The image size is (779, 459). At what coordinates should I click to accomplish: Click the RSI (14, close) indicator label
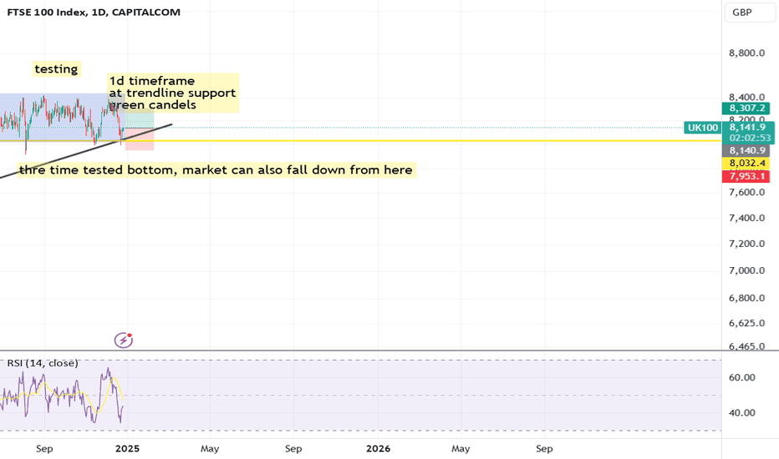click(43, 363)
